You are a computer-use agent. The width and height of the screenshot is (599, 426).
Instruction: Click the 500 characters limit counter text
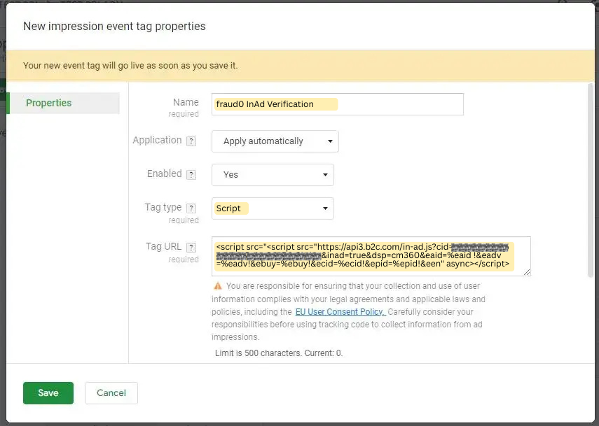279,353
